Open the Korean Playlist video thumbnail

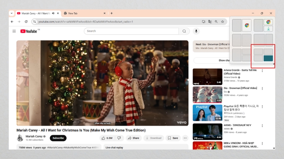[x=207, y=113]
